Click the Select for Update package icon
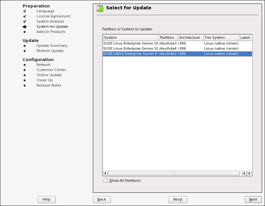Image resolution: width=265 pixels, height=206 pixels. [x=100, y=9]
